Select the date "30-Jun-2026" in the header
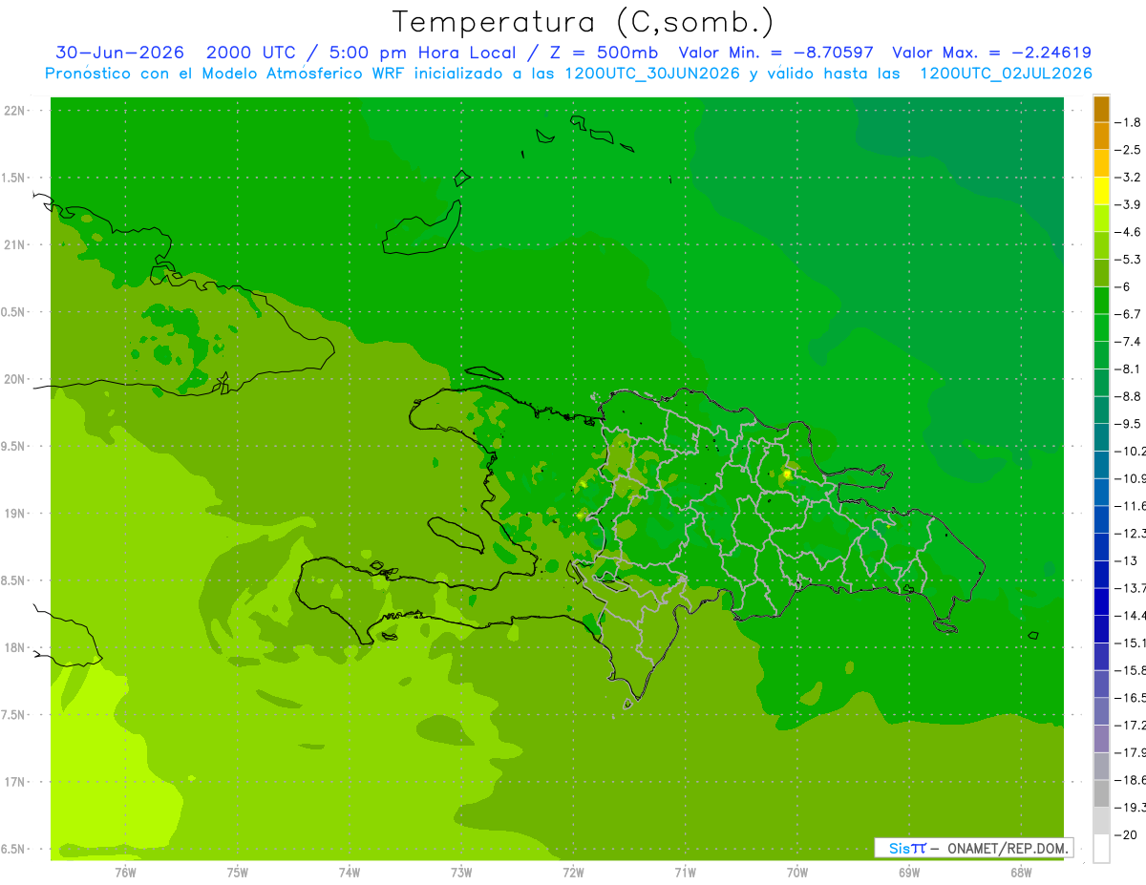The image size is (1146, 885). 119,53
